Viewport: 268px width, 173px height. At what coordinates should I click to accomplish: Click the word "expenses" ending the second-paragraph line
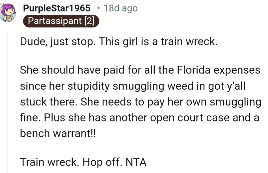pyautogui.click(x=237, y=70)
